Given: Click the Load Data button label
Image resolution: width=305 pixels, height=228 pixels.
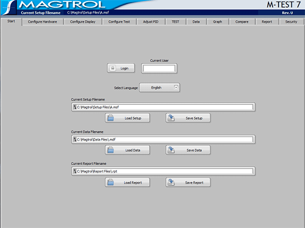Looking at the screenshot, I should pos(133,150).
